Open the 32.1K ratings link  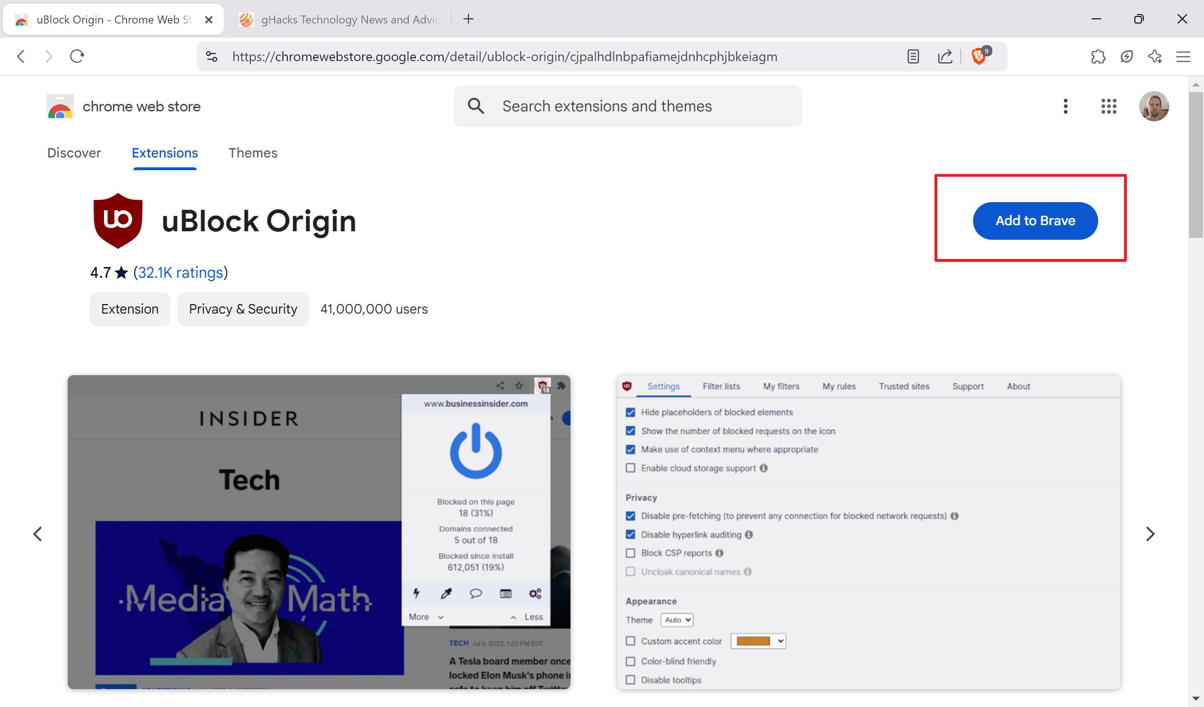click(181, 272)
